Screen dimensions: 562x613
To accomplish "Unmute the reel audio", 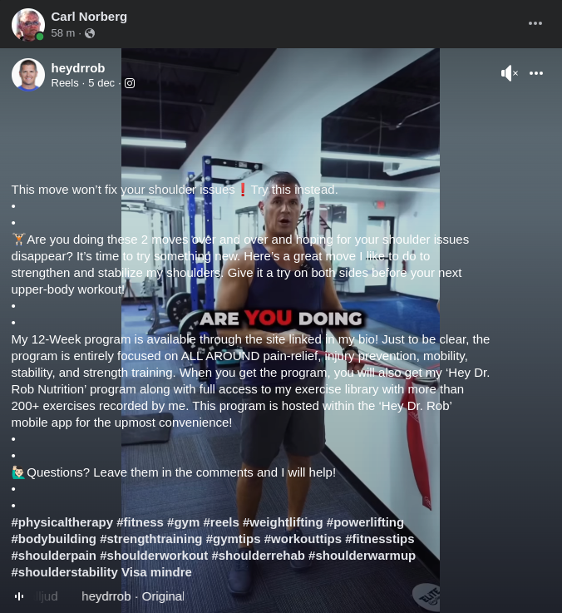I will tap(510, 73).
